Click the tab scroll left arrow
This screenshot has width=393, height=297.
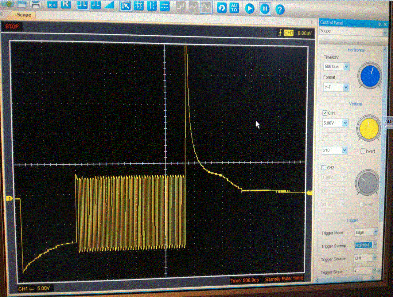2,14
